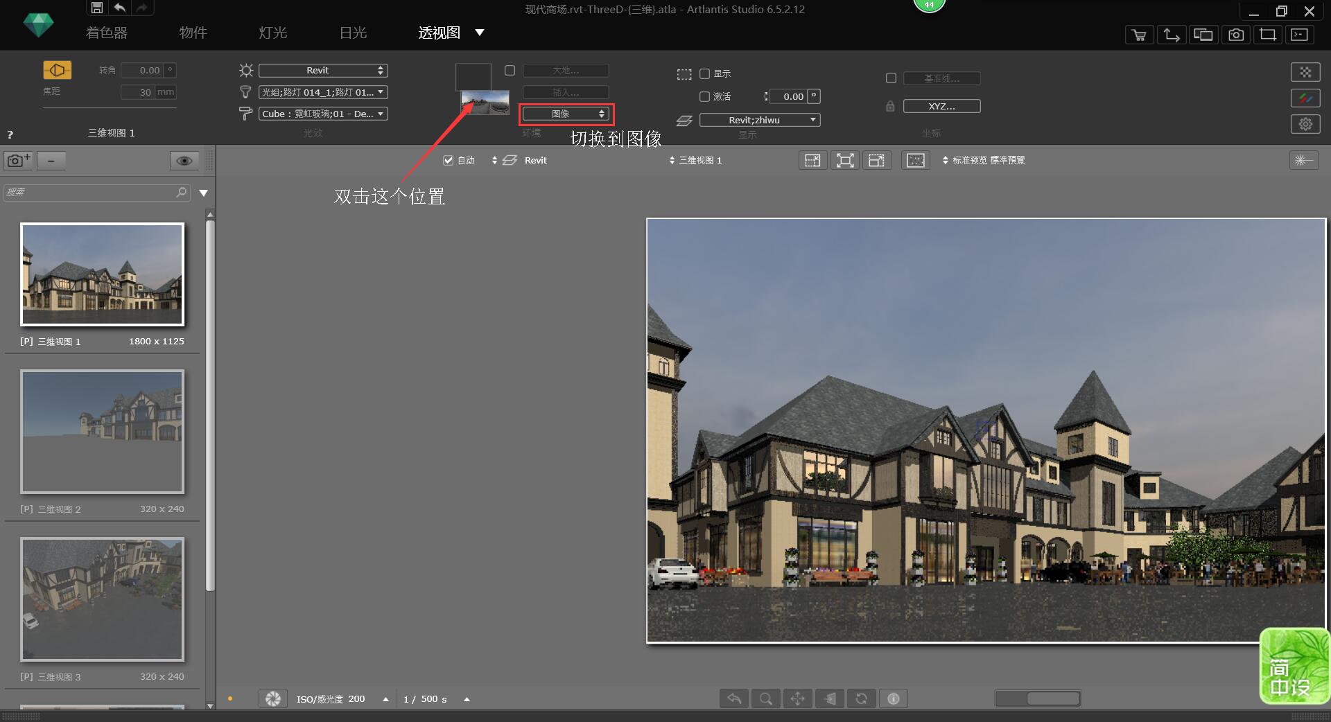
Task: Switch to the 物件 objects tab
Action: (193, 33)
